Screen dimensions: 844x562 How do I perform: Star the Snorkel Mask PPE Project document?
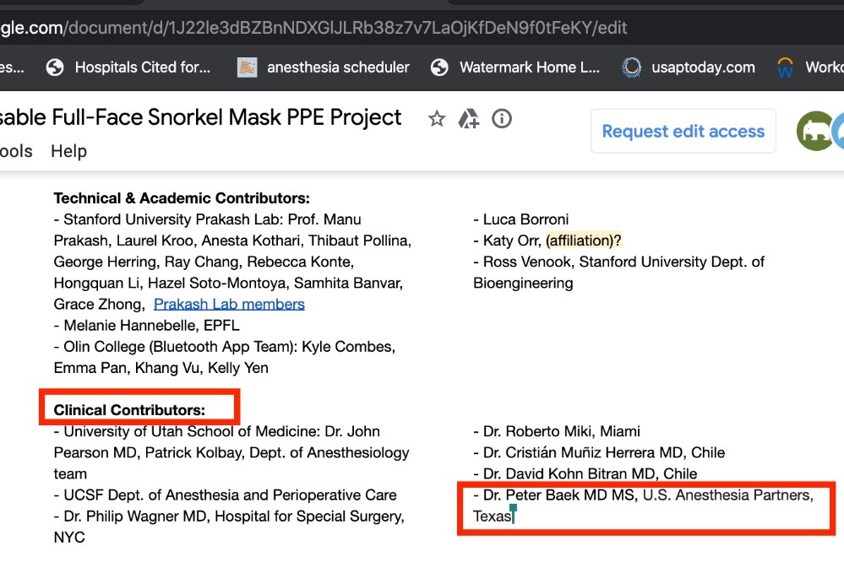pos(437,118)
